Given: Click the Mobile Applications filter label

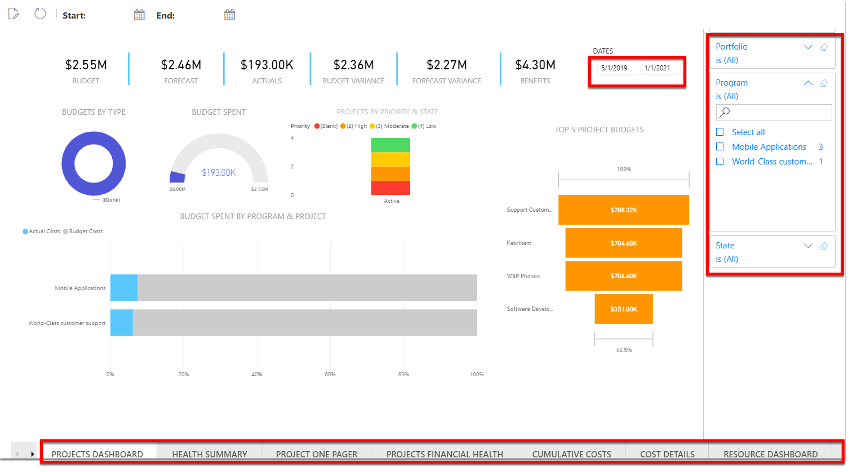Looking at the screenshot, I should click(769, 146).
